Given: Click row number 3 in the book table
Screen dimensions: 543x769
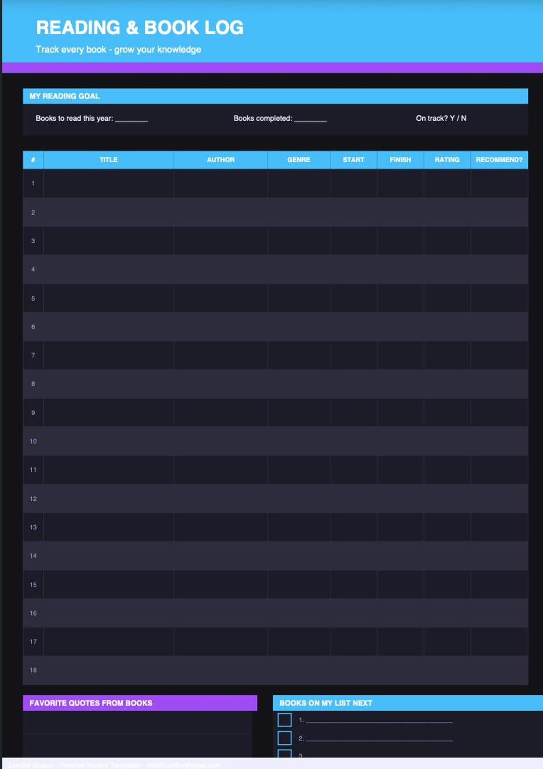Looking at the screenshot, I should (x=33, y=241).
